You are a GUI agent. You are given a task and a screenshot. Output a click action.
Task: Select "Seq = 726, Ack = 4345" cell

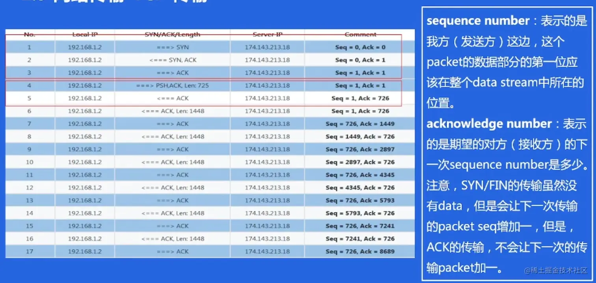click(x=360, y=175)
